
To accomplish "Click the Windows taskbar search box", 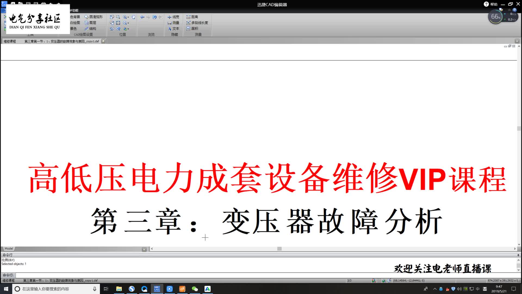I will 56,289.
